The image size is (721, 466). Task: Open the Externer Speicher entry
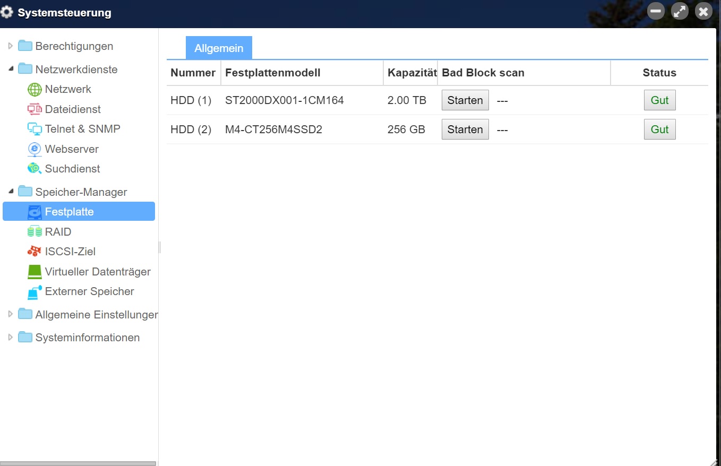coord(89,291)
